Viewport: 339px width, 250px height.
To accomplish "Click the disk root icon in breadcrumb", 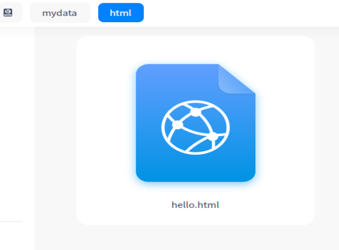I will (x=8, y=12).
